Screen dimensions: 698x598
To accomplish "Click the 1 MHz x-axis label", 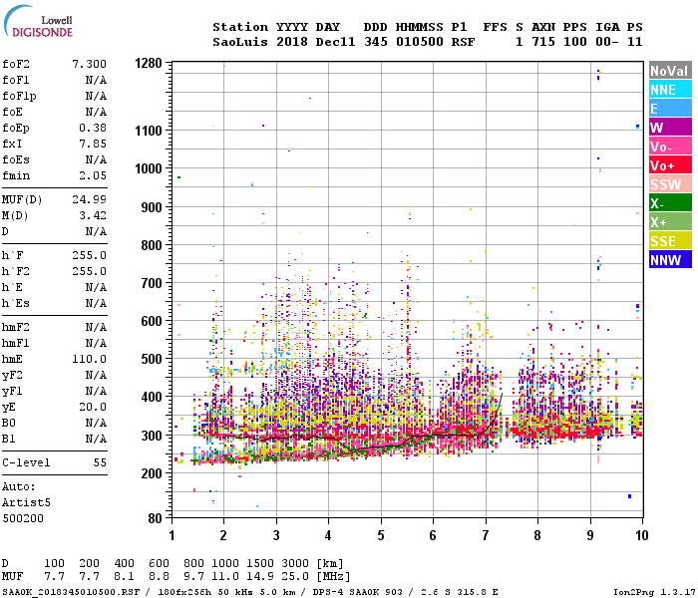I will point(172,535).
